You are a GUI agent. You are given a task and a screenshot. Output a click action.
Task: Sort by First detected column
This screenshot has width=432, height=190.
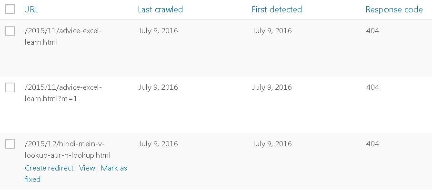(277, 9)
